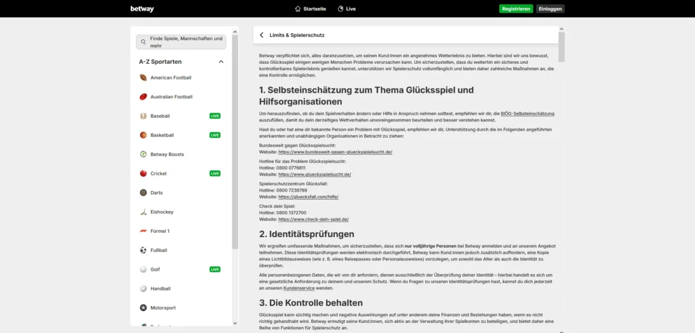Select the Cricket ball icon
This screenshot has width=695, height=333.
(143, 173)
